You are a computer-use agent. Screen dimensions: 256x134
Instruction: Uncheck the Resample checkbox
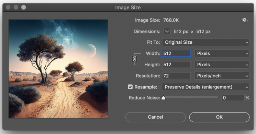coord(130,87)
